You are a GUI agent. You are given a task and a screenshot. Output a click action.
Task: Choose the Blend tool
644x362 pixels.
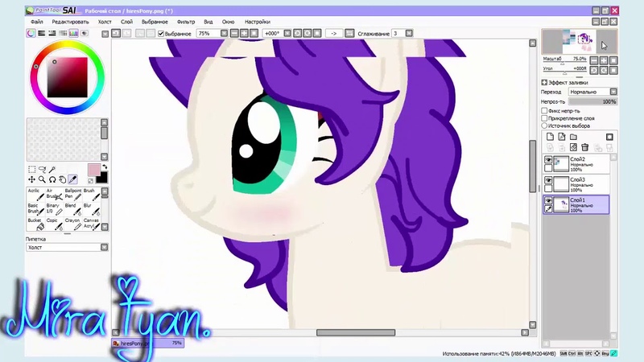click(72, 209)
